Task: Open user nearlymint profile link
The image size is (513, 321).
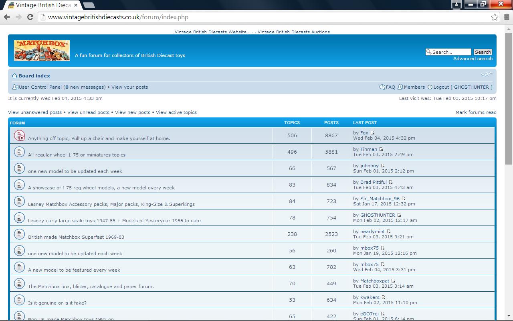Action: click(372, 232)
